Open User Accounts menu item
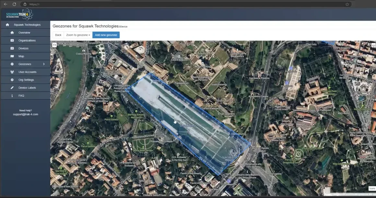 [25, 72]
